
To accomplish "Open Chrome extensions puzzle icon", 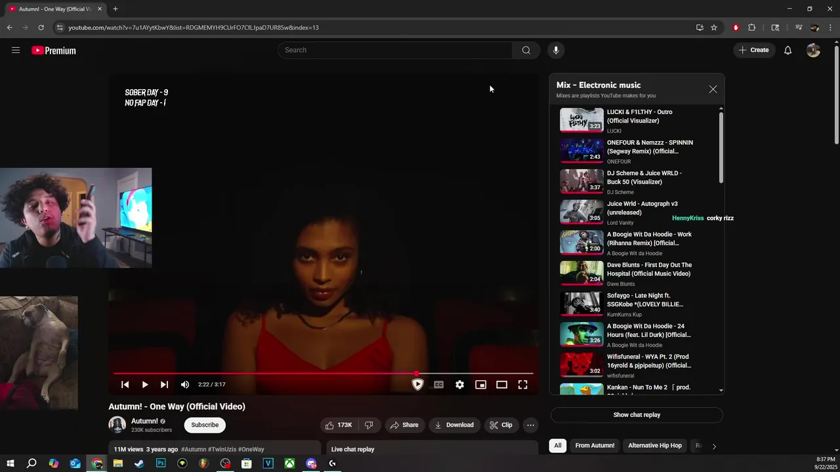I will (752, 28).
